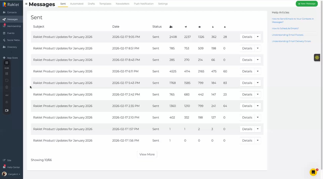The width and height of the screenshot is (323, 179).
Task: Click the user avatar photo
Action: (x=4, y=174)
